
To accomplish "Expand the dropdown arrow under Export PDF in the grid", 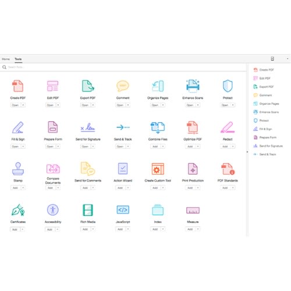I will [93, 105].
